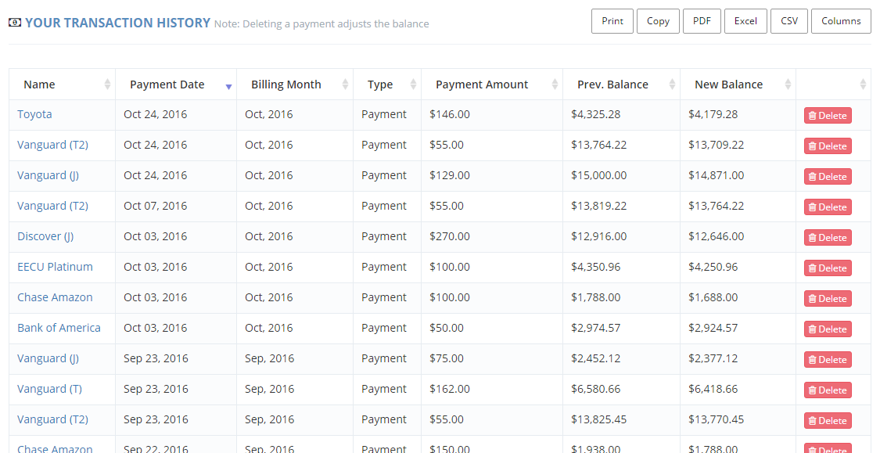
Task: Click the money icon beside transaction history title
Action: (x=15, y=23)
